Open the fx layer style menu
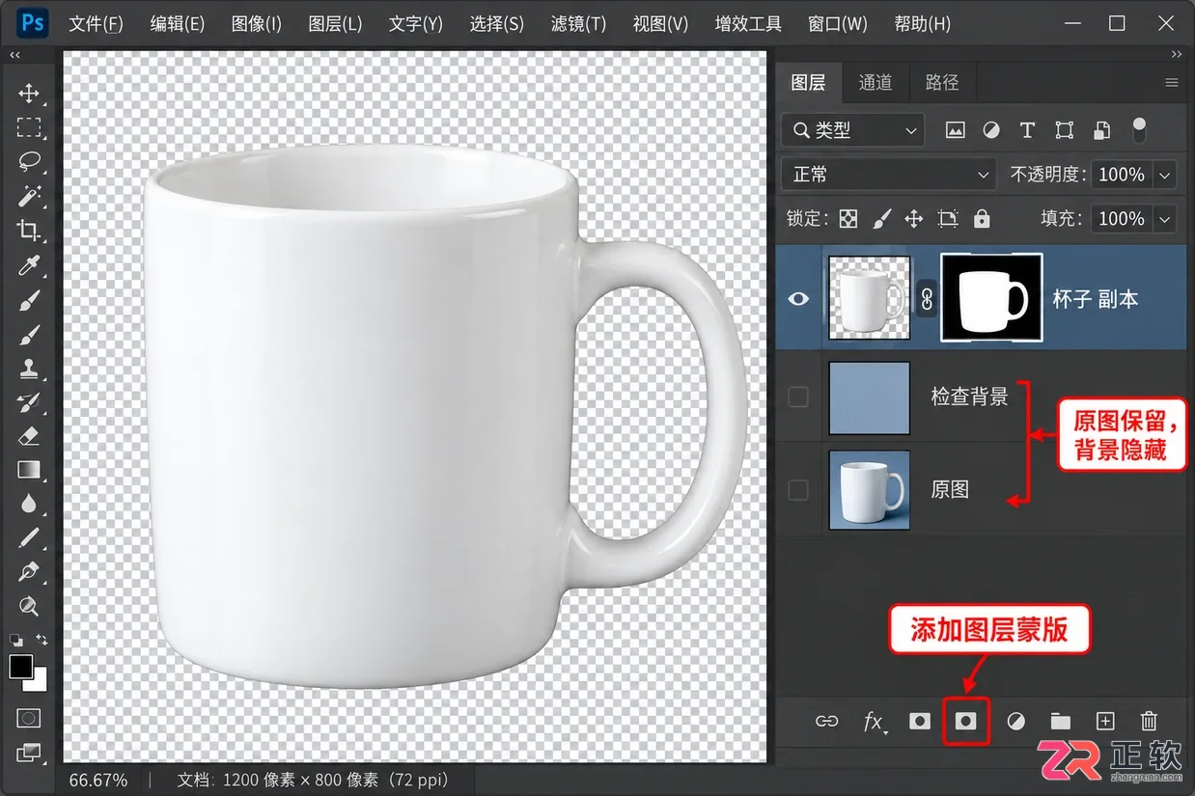The image size is (1195, 796). pyautogui.click(x=875, y=722)
